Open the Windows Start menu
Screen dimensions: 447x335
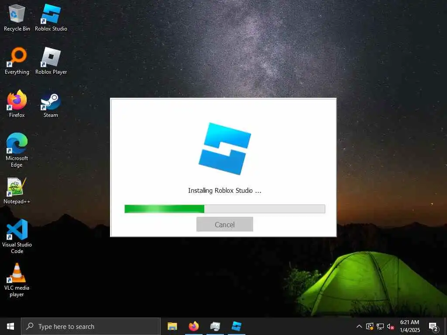(10, 326)
